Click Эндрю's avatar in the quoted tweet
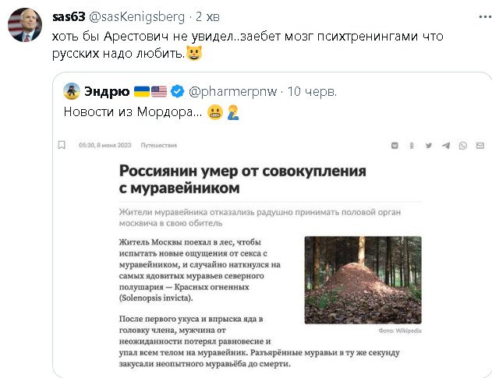 (73, 91)
